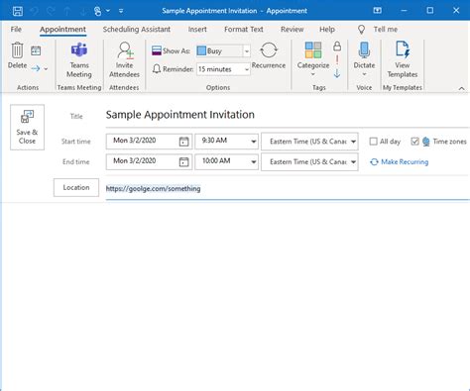Switch to Scheduling Assistant tab
Viewport: 470px width, 391px height.
(137, 30)
